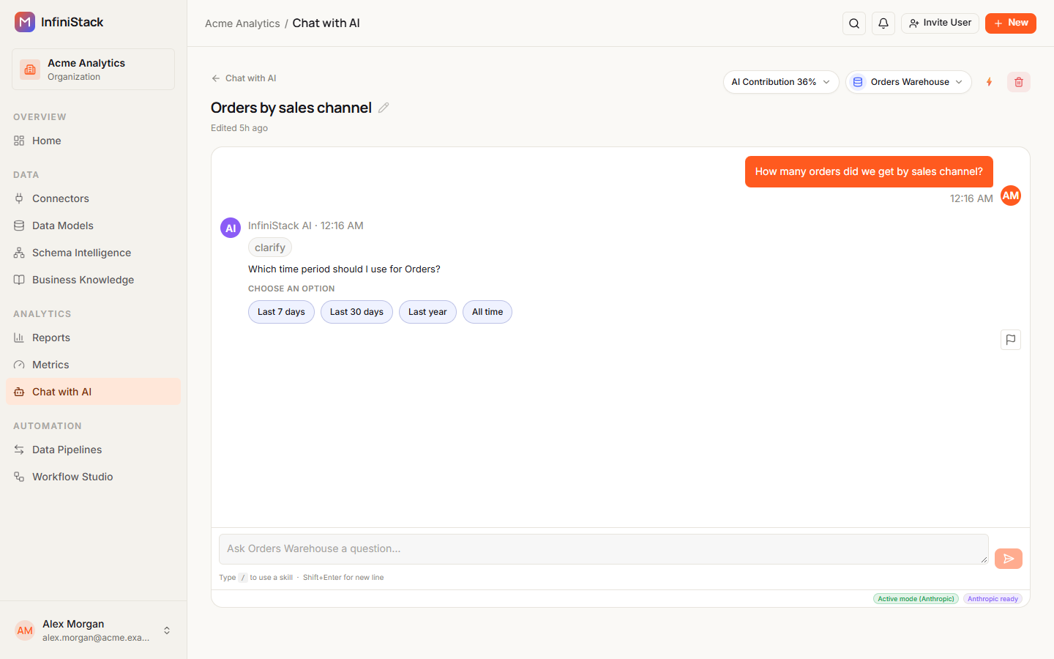Click the 'Edited 5h ago' text
1054x659 pixels.
[239, 128]
